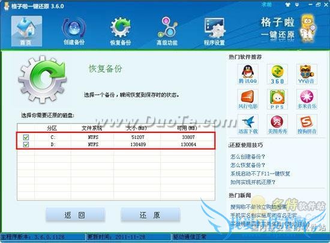Close the 格子啦一键还原 window

326,5
